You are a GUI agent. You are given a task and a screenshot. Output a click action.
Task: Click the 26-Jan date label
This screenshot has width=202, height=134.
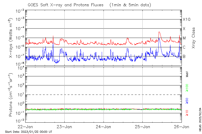(x=181, y=127)
